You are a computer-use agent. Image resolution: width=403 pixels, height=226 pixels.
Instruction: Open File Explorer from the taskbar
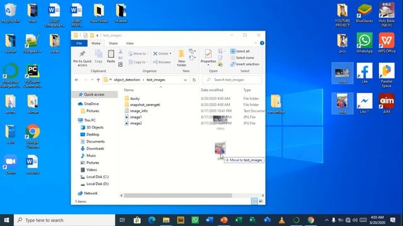click(166, 220)
